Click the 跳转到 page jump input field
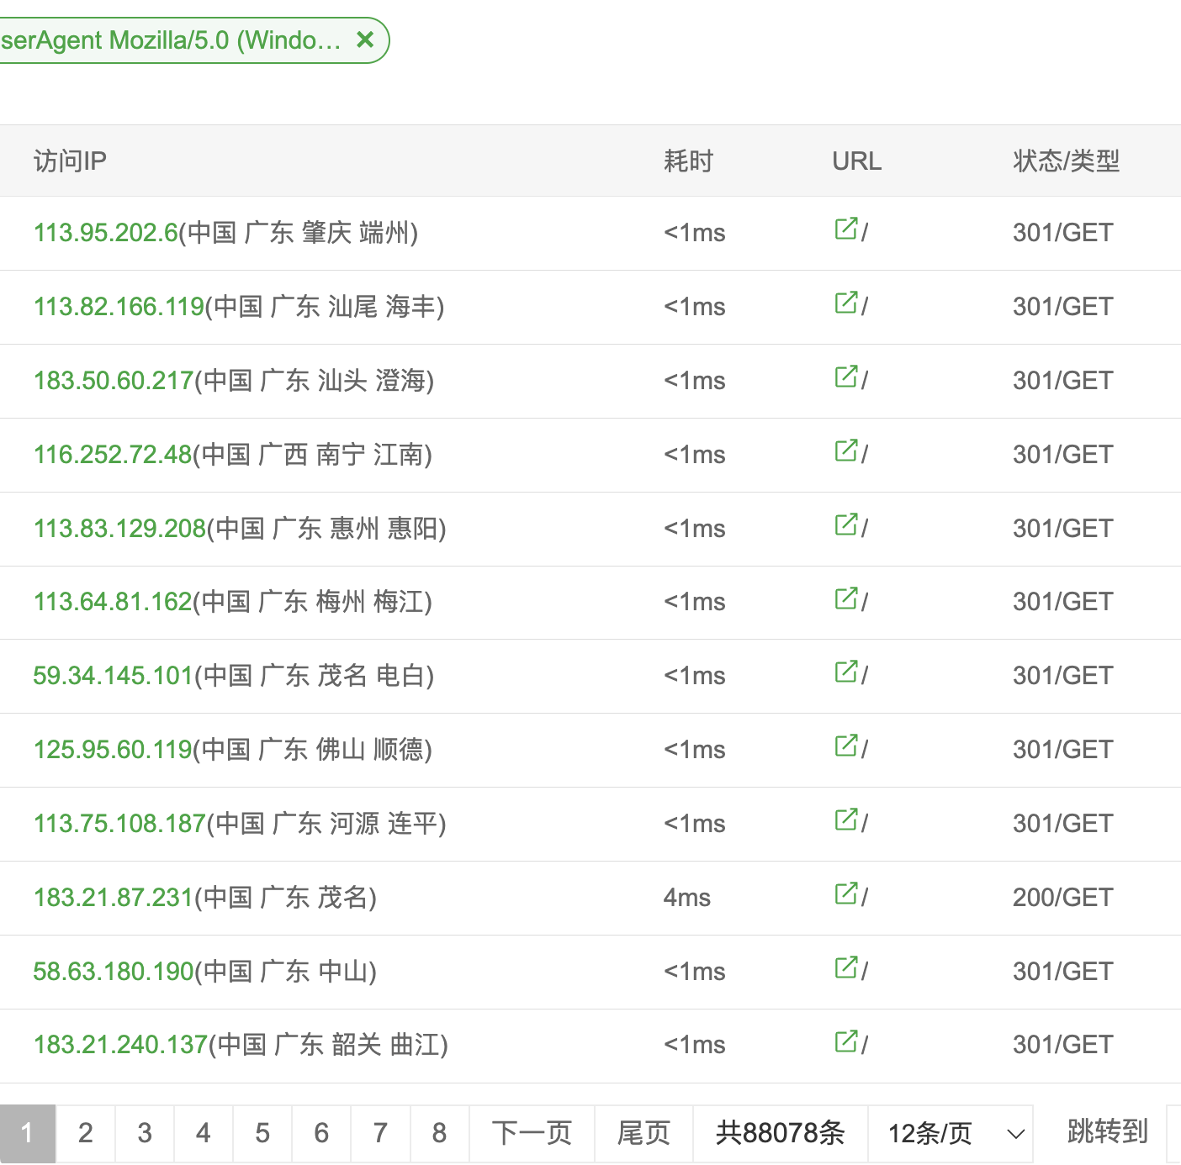 pos(1173,1133)
